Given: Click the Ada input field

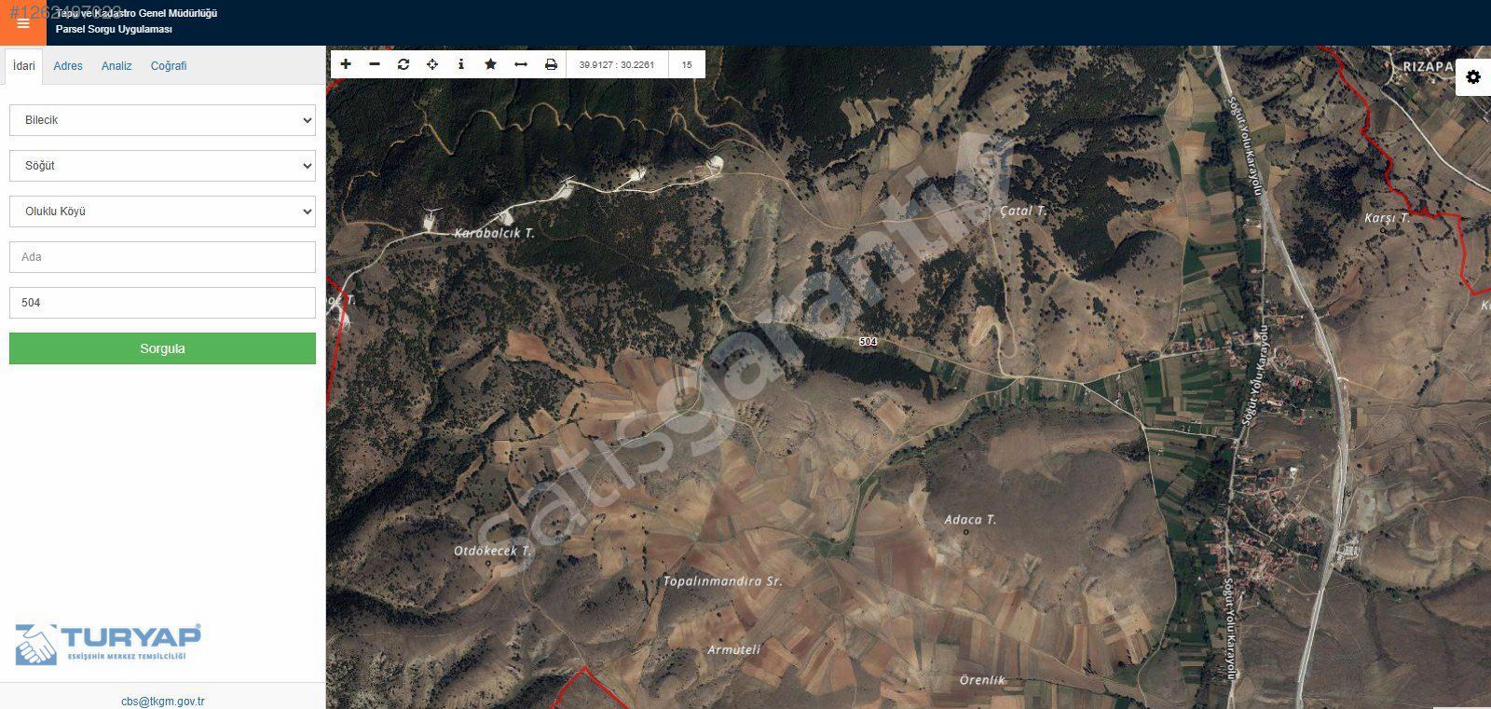Looking at the screenshot, I should tap(162, 257).
